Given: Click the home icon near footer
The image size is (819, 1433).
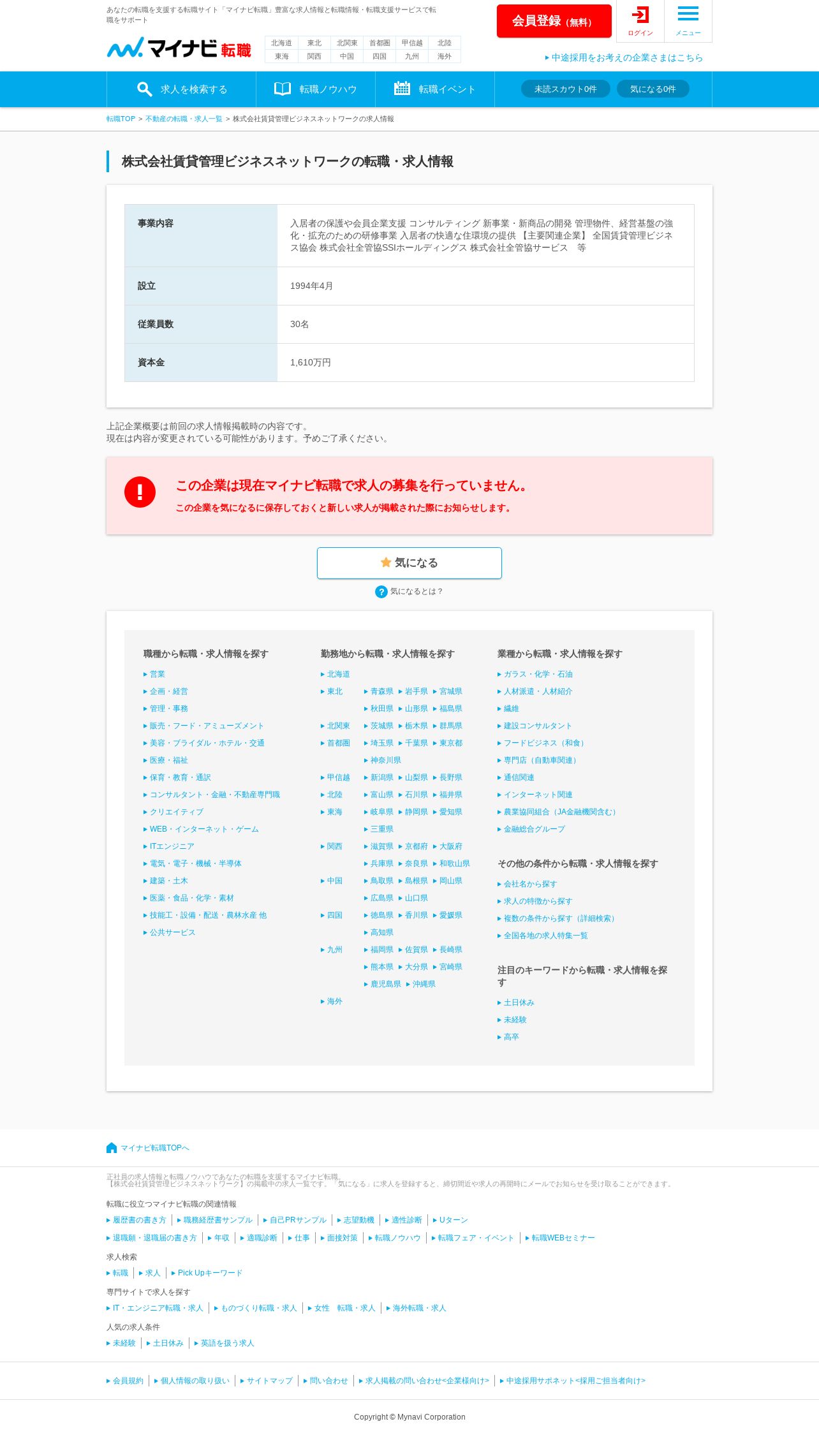Looking at the screenshot, I should [112, 1148].
